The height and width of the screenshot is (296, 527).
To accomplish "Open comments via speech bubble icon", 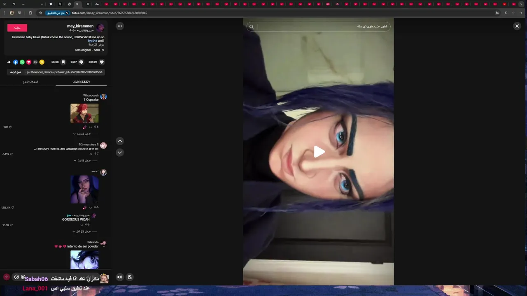I will [81, 62].
